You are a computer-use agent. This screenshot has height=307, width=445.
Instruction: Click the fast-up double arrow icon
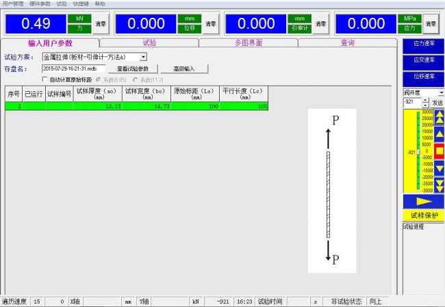tap(440, 117)
